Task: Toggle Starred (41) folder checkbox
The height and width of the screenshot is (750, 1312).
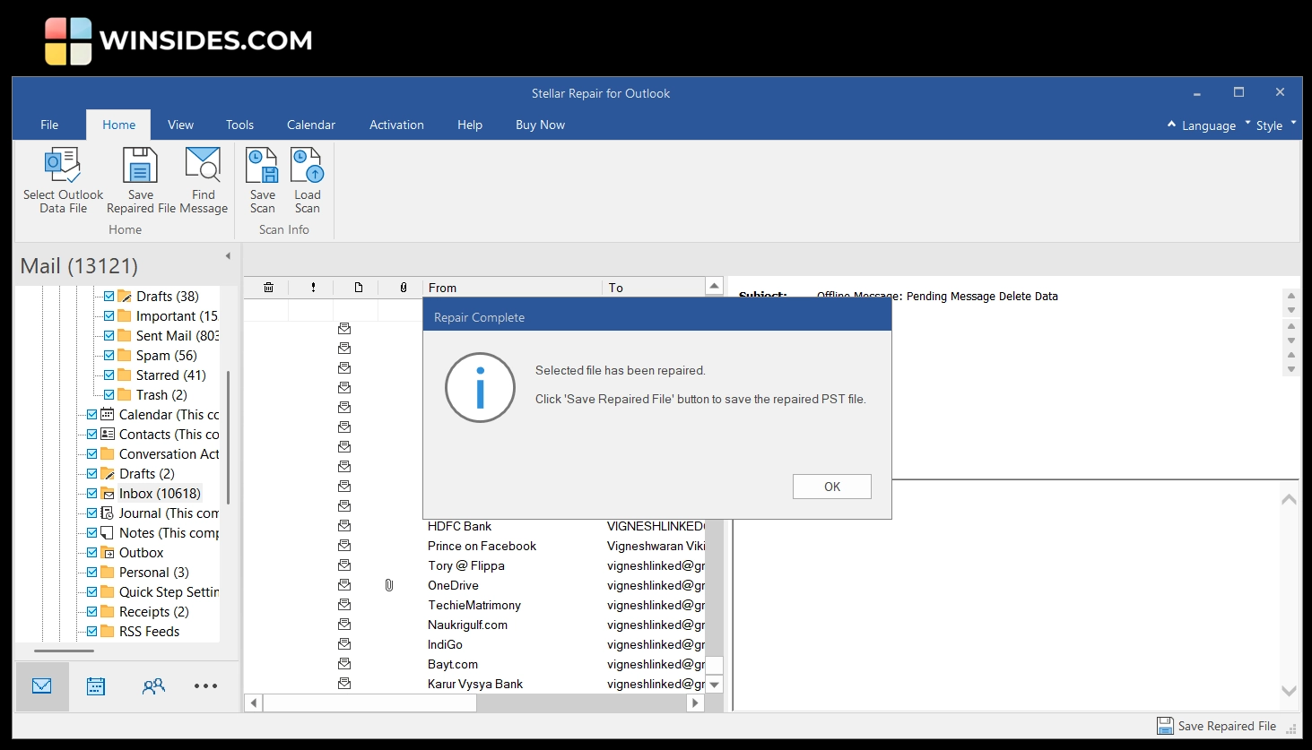Action: (x=109, y=375)
